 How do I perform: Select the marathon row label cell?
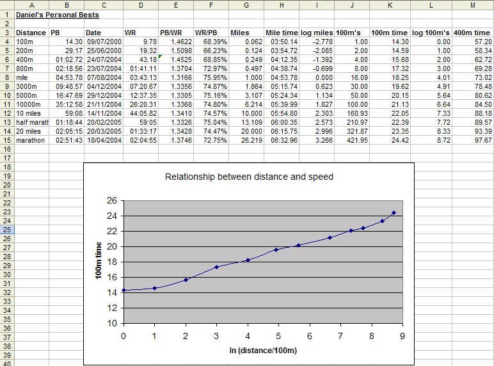[31, 140]
